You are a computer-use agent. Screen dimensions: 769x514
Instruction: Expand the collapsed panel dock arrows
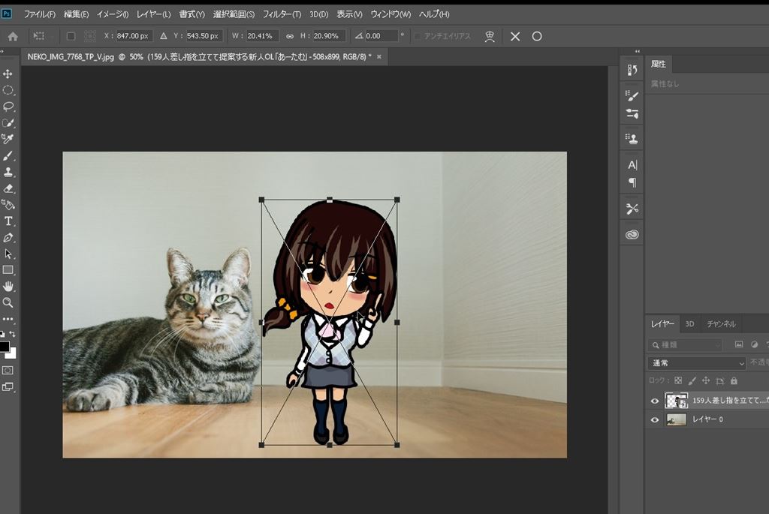pos(637,51)
